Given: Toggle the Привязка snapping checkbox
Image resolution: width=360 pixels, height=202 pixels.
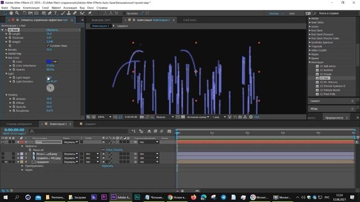Looking at the screenshot, I should click(125, 13).
